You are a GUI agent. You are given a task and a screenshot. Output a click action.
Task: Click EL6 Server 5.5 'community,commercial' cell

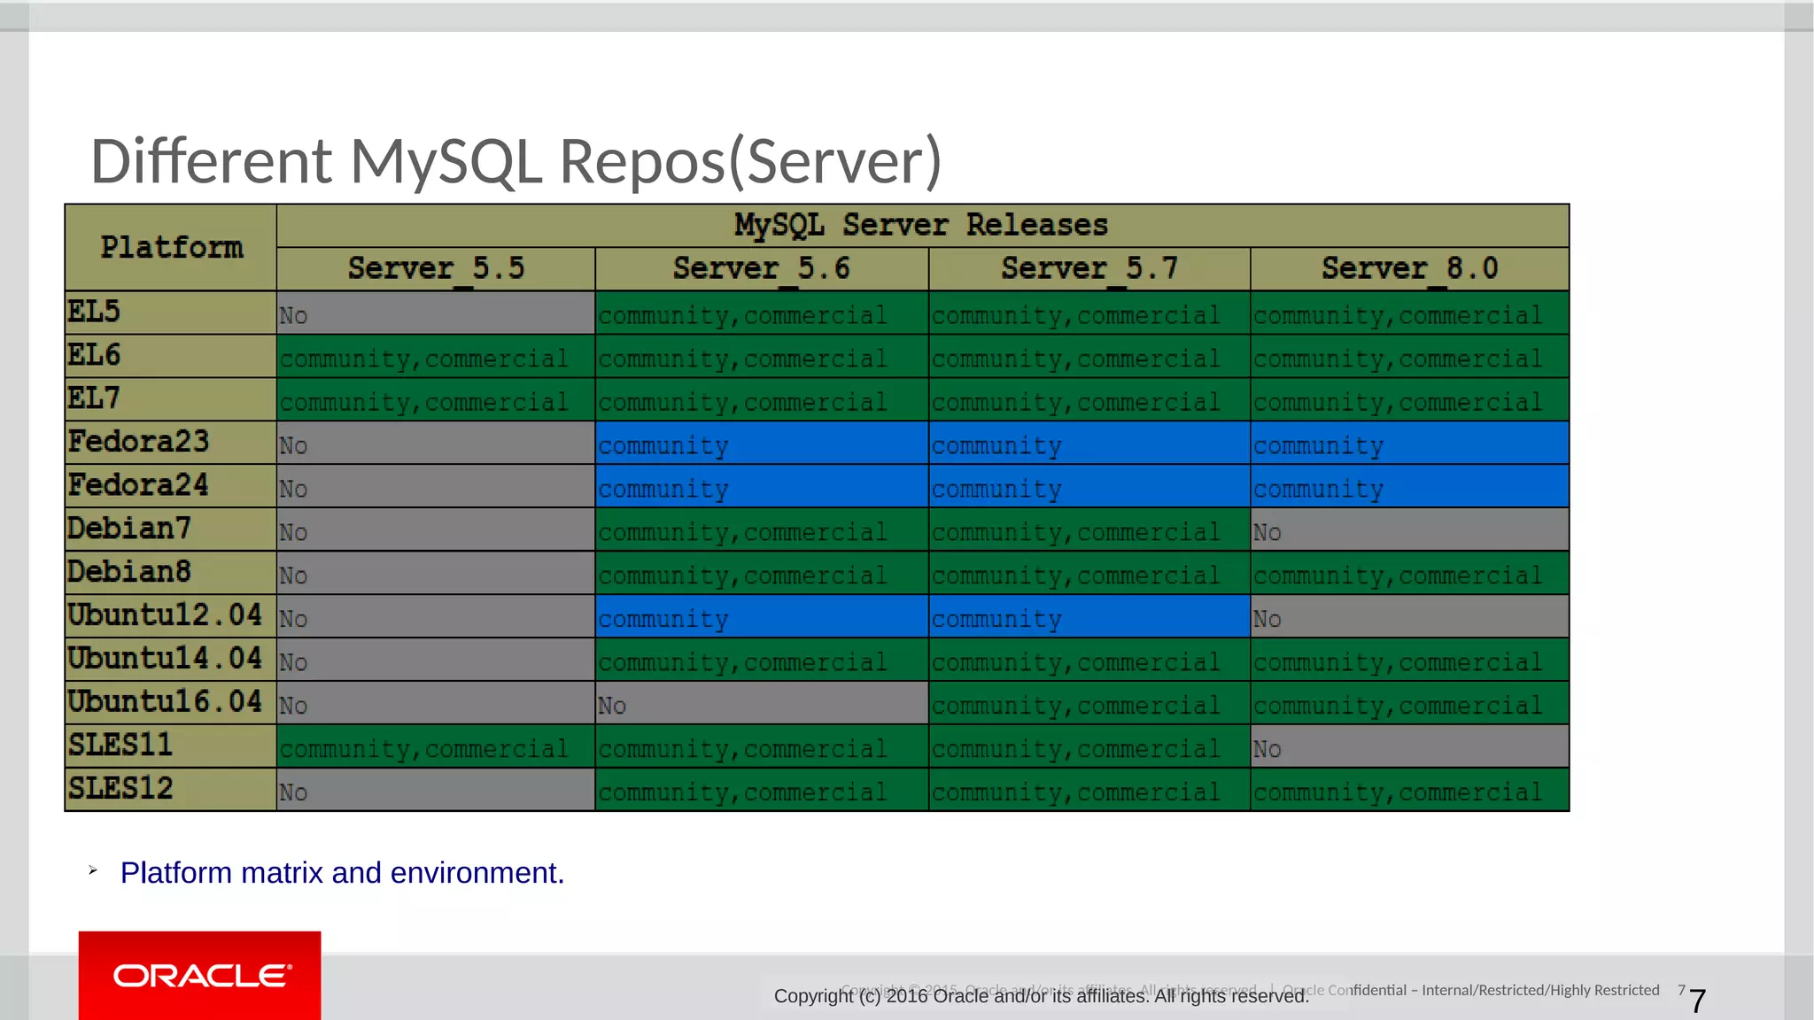click(x=436, y=356)
